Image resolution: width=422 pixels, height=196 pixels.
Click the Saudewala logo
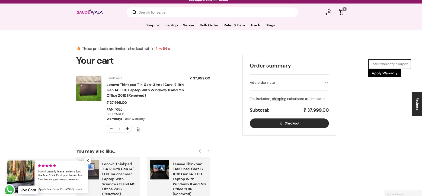coord(89,12)
